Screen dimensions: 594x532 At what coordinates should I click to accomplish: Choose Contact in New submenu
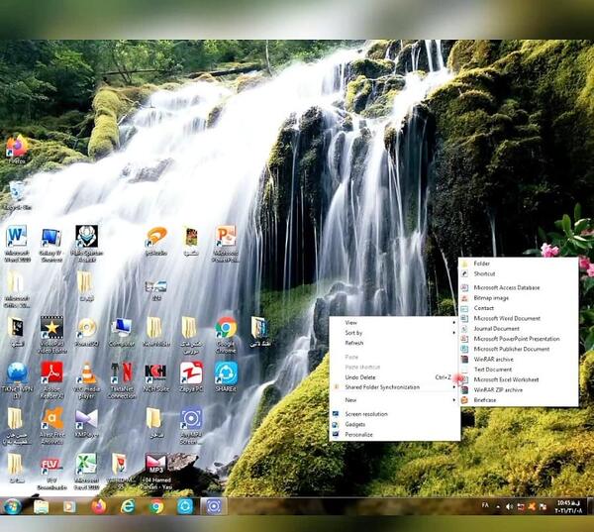[x=518, y=308]
